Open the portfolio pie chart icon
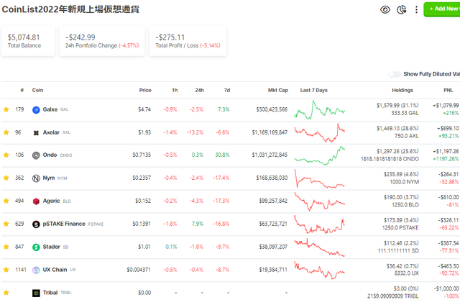The height and width of the screenshot is (305, 460). [x=401, y=9]
